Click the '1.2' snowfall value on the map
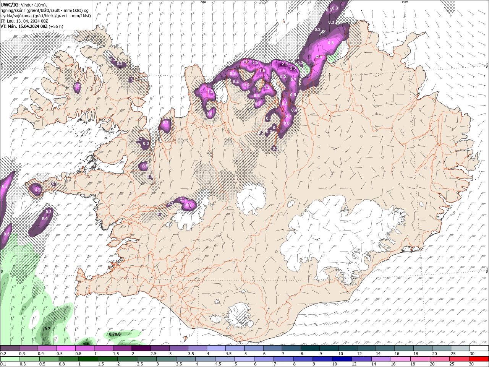489x367 pixels. click(x=267, y=88)
